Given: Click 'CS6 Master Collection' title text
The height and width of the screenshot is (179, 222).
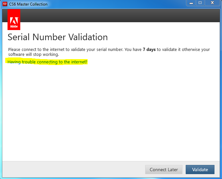Looking at the screenshot, I should coord(28,4).
